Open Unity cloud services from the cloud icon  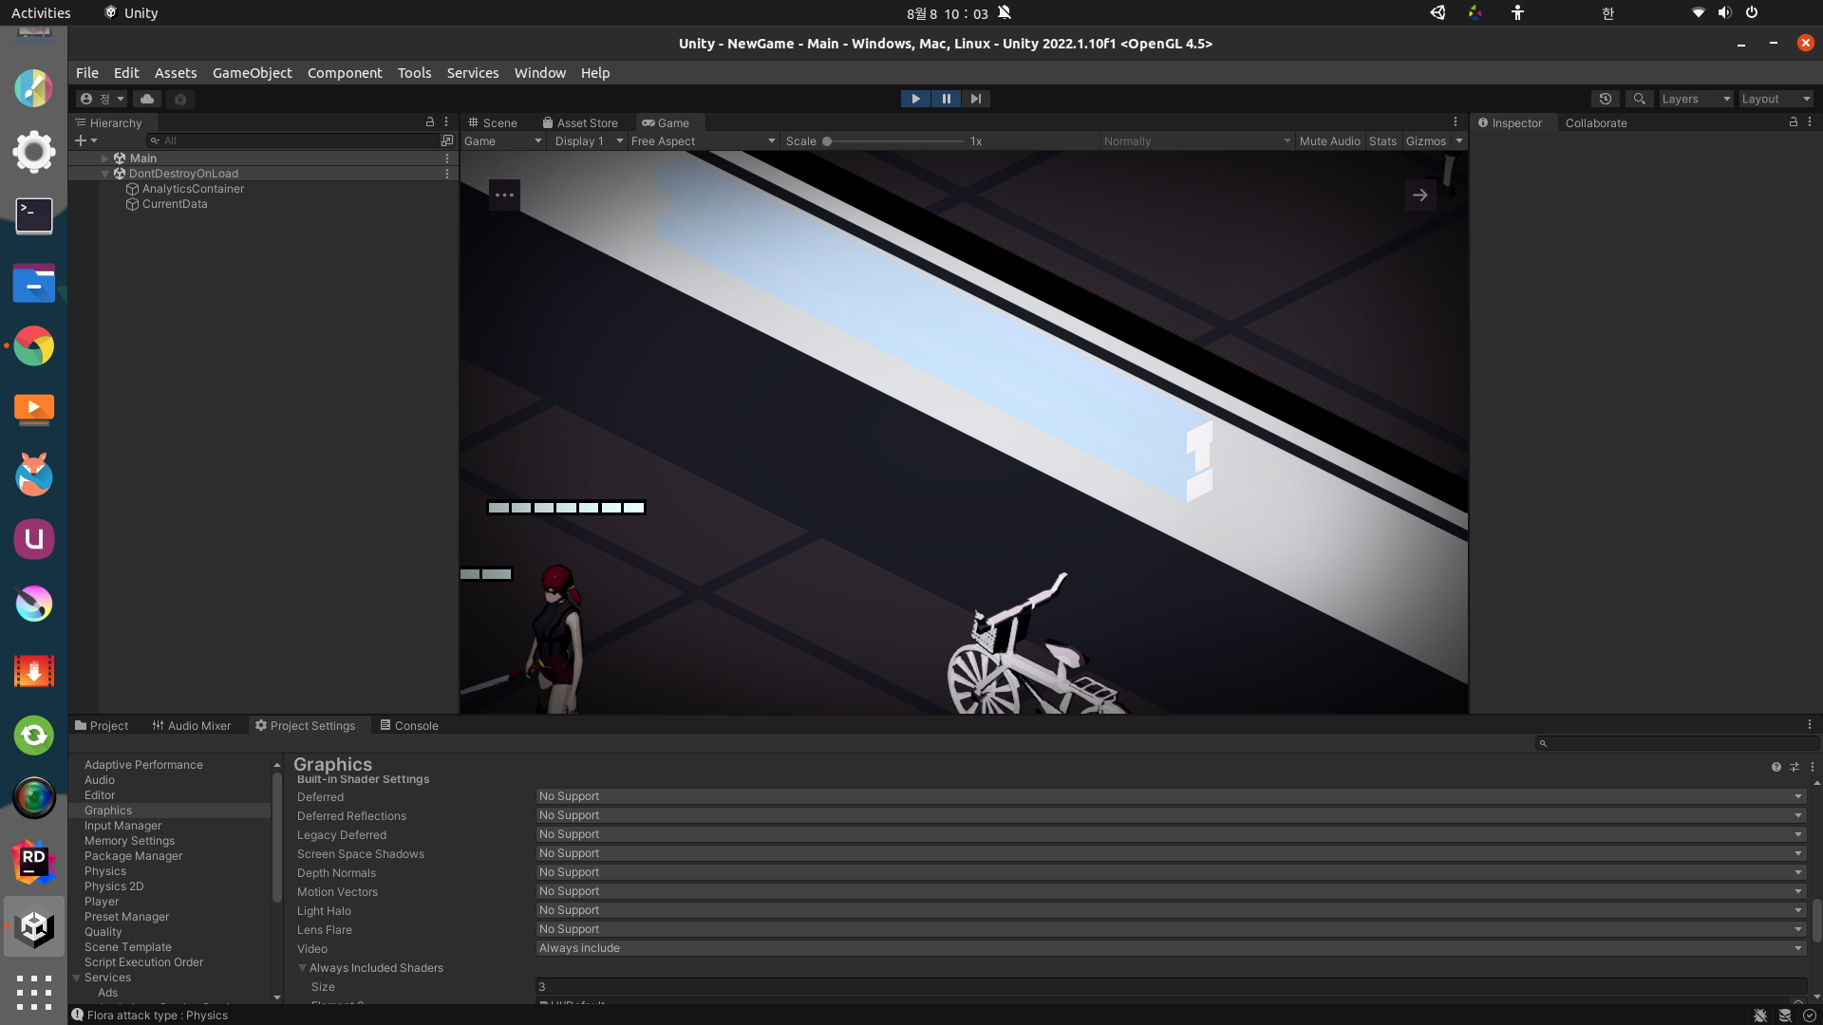tap(147, 99)
